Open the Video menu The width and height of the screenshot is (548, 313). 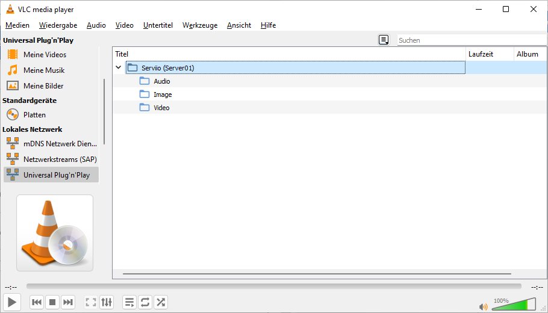(x=125, y=25)
